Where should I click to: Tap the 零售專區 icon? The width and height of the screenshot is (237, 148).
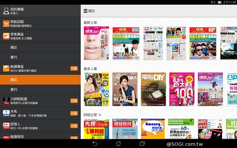pyautogui.click(x=6, y=36)
